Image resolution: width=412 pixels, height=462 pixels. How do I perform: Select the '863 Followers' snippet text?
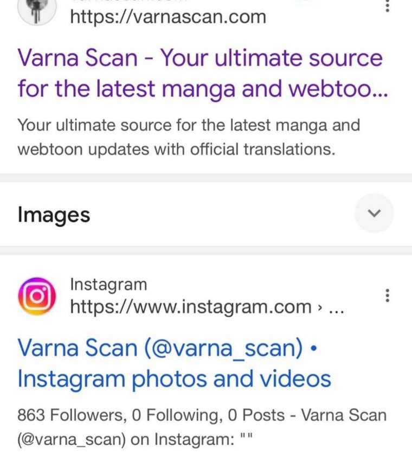coord(70,415)
